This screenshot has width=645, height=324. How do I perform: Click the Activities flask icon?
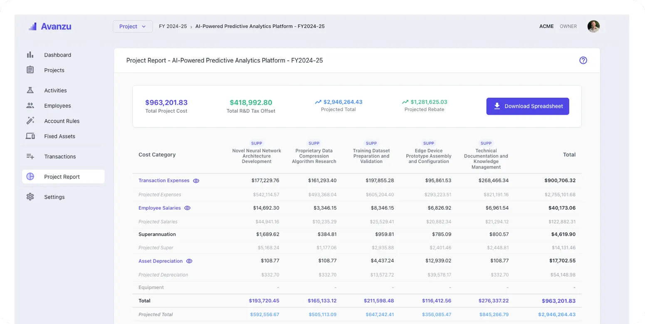(x=30, y=90)
